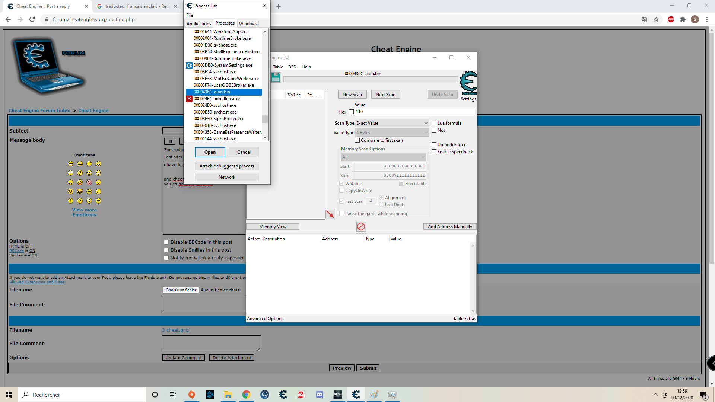
Task: Switch to the Applications tab
Action: click(198, 23)
